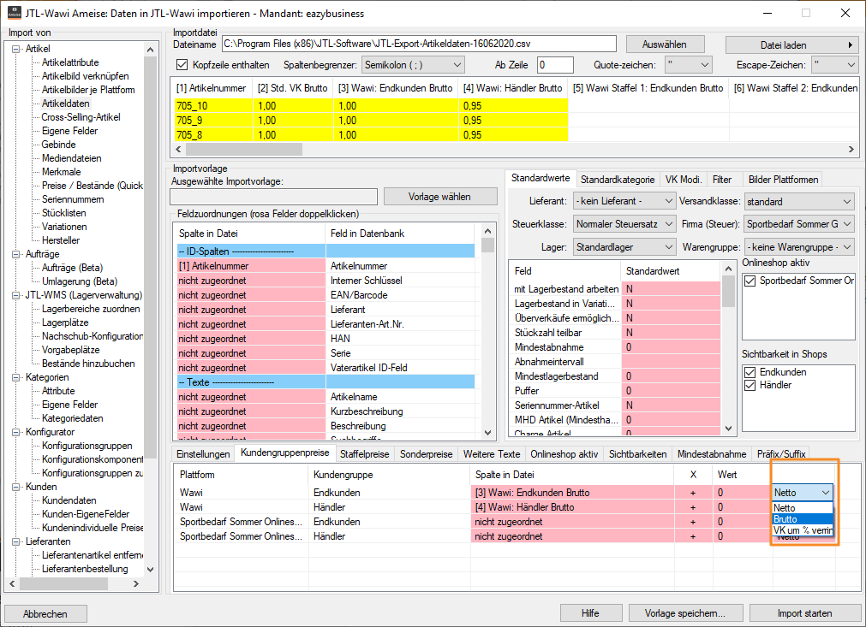Click the JTL-Wawi Ameise app icon in the title bar
Image resolution: width=866 pixels, height=627 pixels.
(14, 13)
